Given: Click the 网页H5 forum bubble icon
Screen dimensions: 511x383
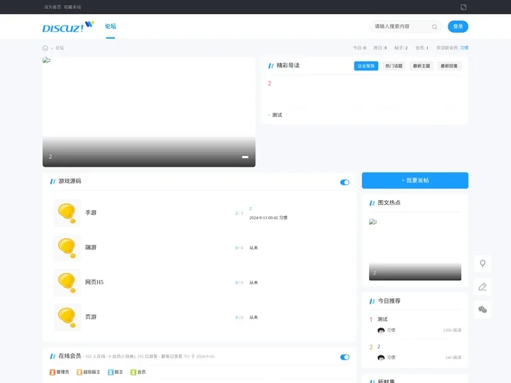Looking at the screenshot, I should tap(67, 283).
